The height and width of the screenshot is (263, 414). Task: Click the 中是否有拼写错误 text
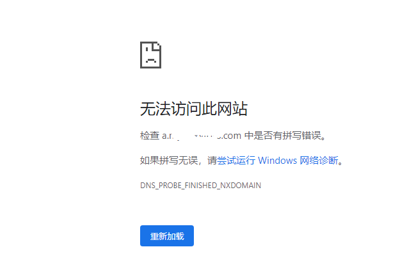click(x=283, y=136)
